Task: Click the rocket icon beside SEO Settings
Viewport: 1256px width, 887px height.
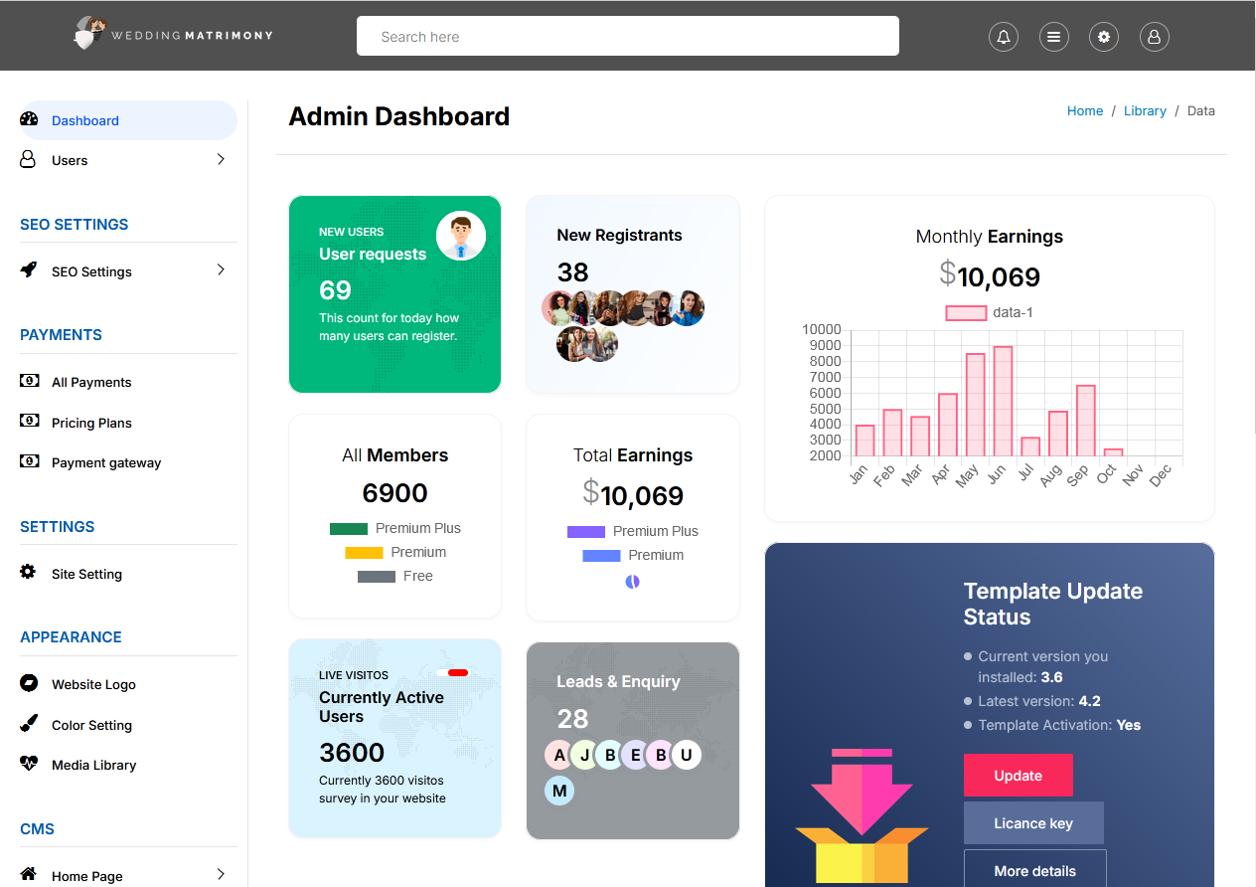Action: point(29,270)
